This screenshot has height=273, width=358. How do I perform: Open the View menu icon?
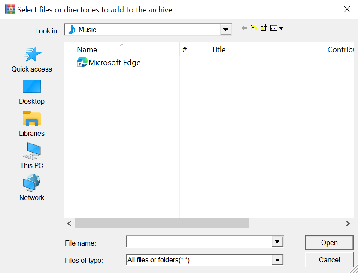tap(277, 28)
